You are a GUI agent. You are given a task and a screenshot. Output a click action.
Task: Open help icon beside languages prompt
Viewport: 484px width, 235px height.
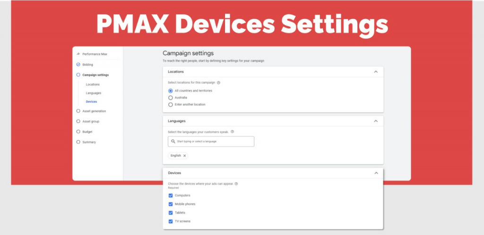[233, 132]
